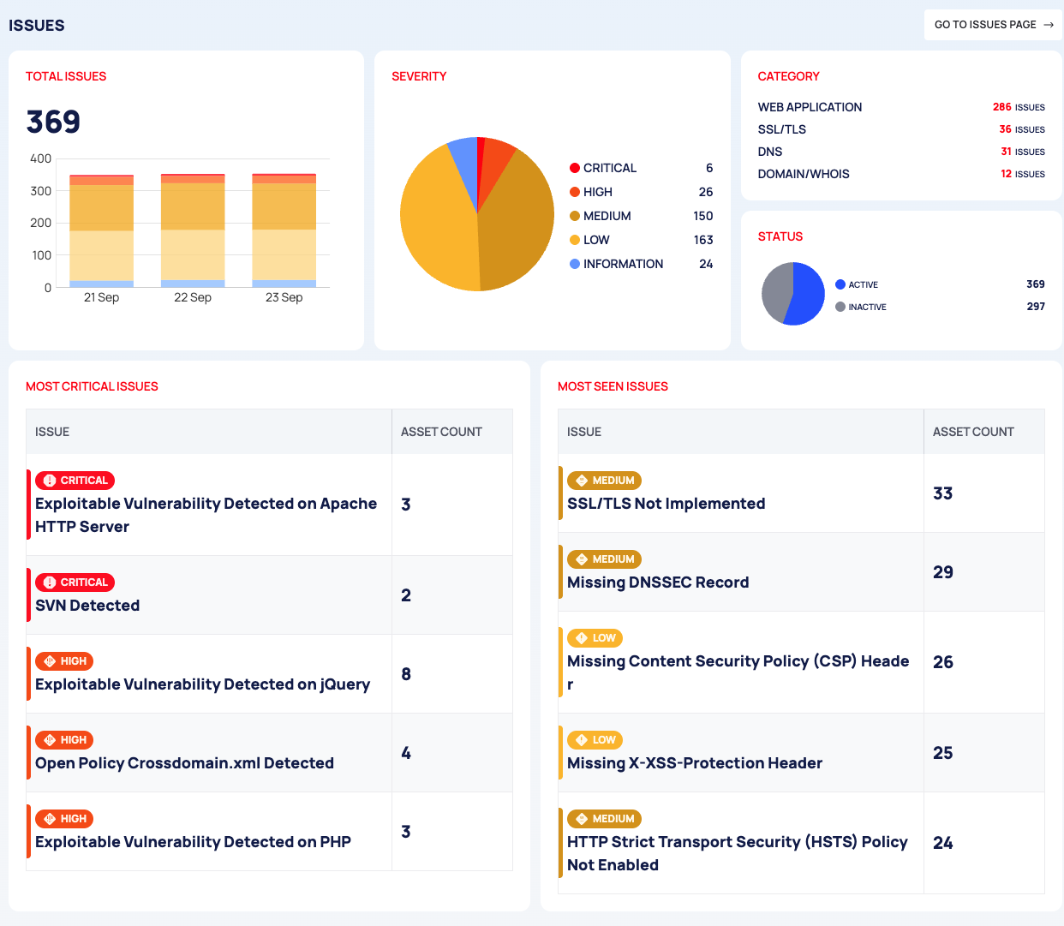The width and height of the screenshot is (1064, 926).
Task: Click the Low yellow legend dot
Action: coord(575,240)
